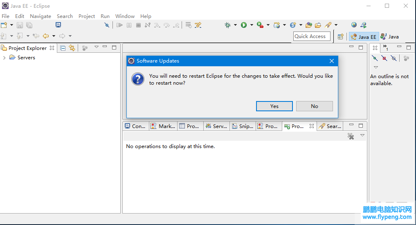Click the Suspend debug icon

(129, 25)
